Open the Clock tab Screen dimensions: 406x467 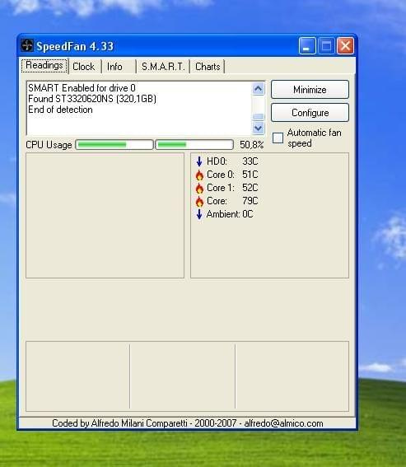click(84, 67)
